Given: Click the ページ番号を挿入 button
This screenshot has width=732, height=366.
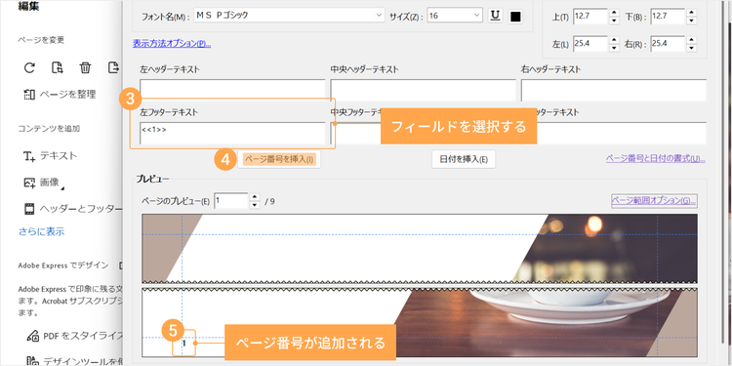Looking at the screenshot, I should (x=279, y=159).
